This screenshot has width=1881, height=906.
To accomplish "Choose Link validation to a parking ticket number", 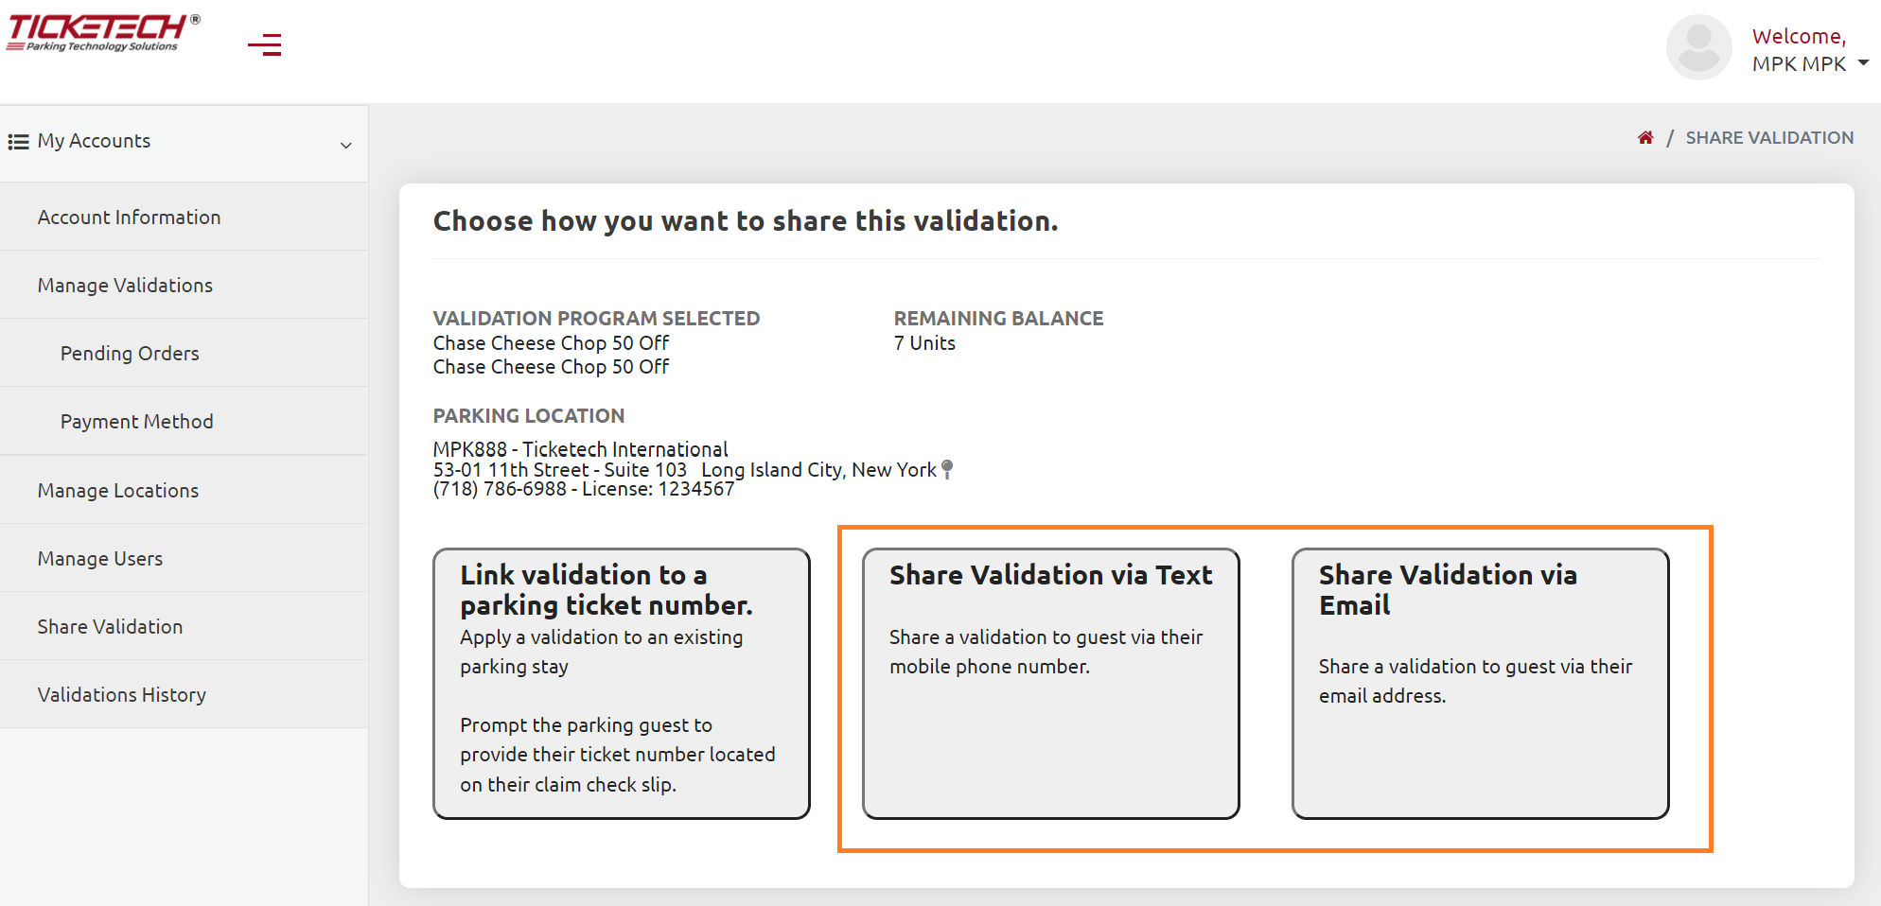I will (622, 684).
